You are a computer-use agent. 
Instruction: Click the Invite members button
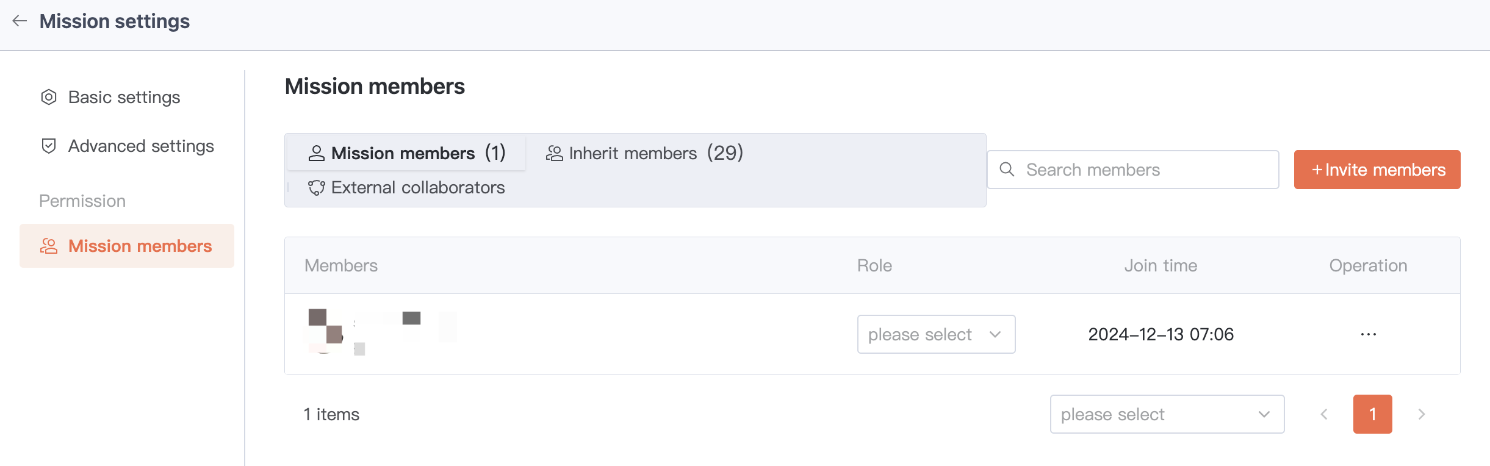(x=1377, y=170)
